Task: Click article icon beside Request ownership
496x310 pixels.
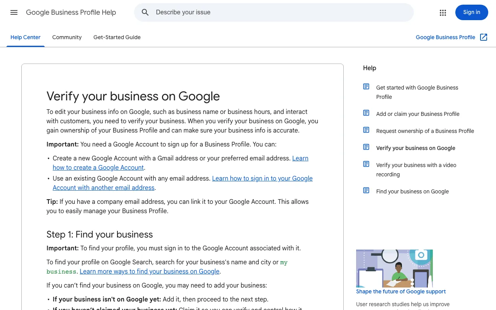Action: [x=366, y=130]
